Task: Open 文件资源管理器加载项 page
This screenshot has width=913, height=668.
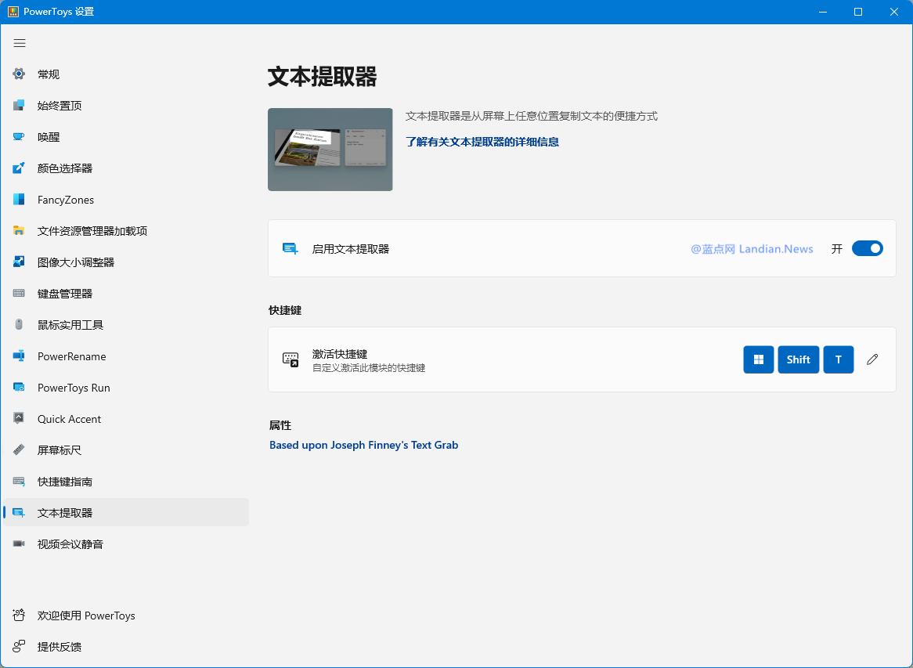Action: point(126,231)
